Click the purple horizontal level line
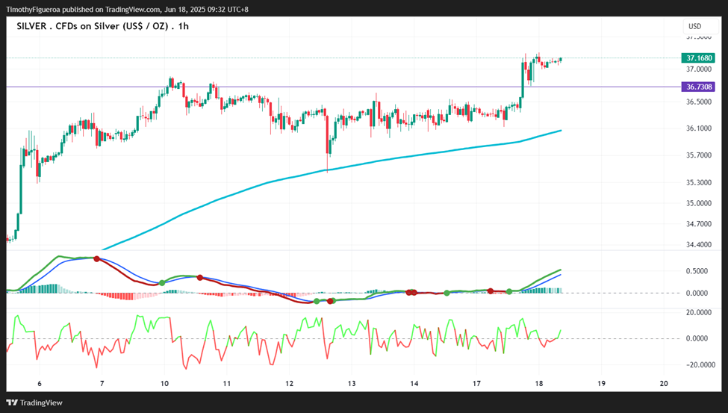 pyautogui.click(x=343, y=87)
